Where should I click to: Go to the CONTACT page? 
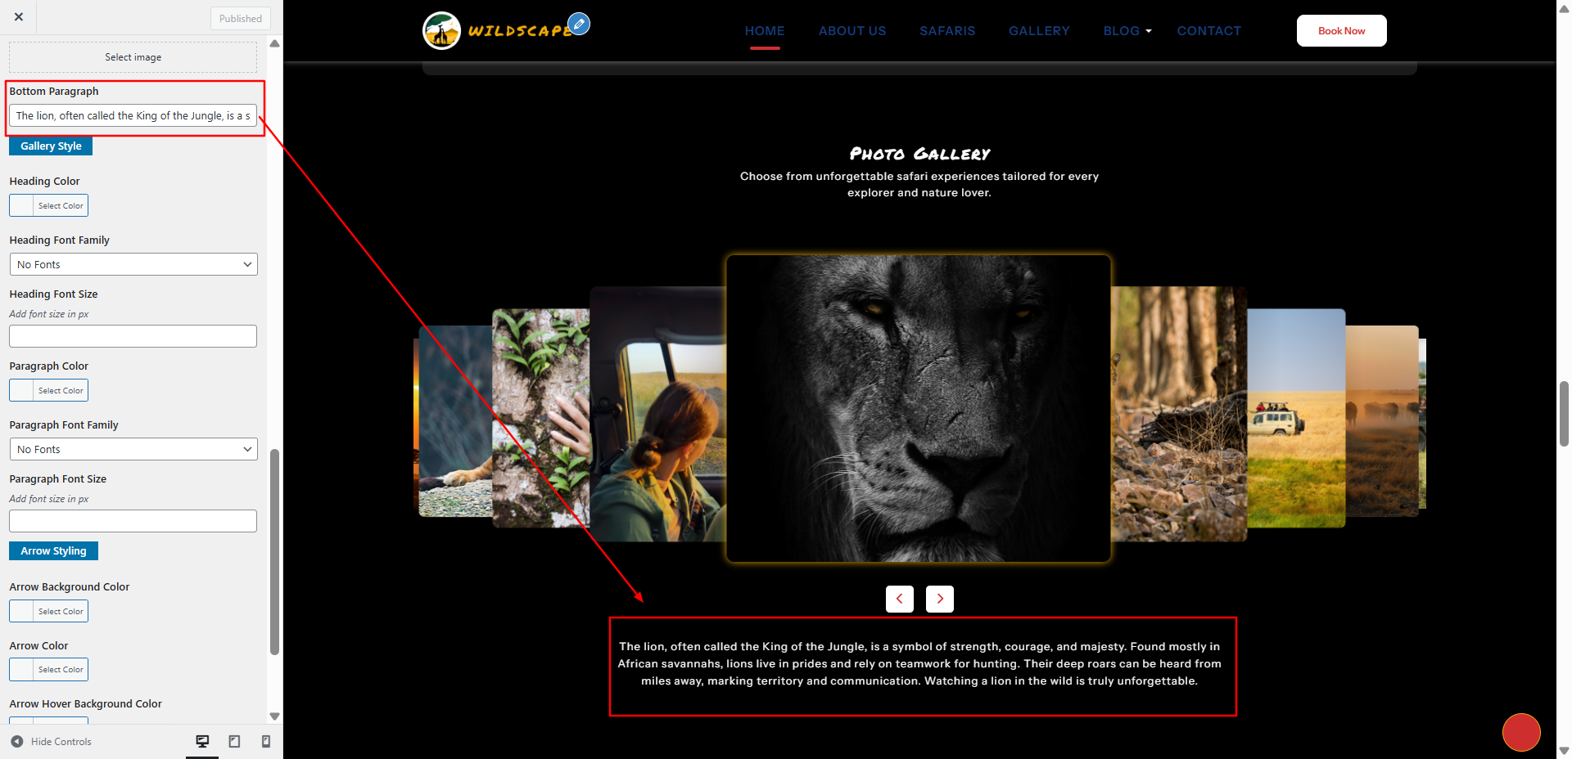coord(1208,31)
